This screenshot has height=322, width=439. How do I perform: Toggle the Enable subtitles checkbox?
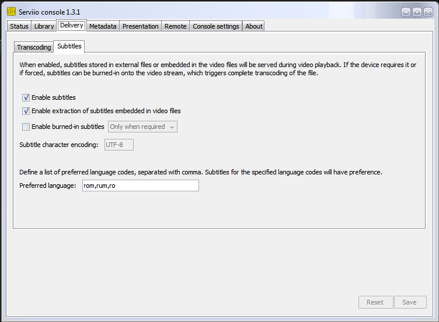pos(26,97)
